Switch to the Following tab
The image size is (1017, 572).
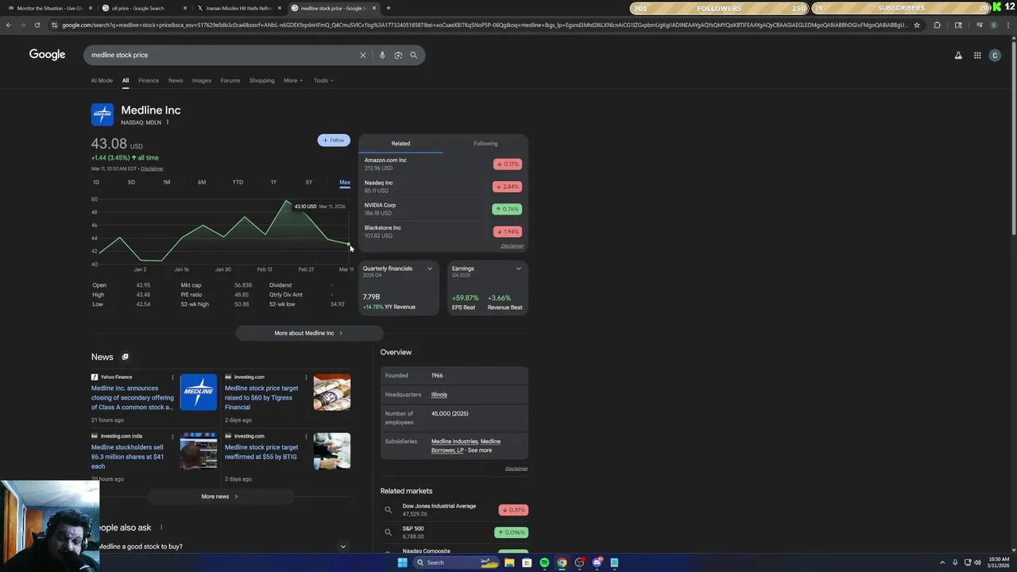[x=485, y=144]
